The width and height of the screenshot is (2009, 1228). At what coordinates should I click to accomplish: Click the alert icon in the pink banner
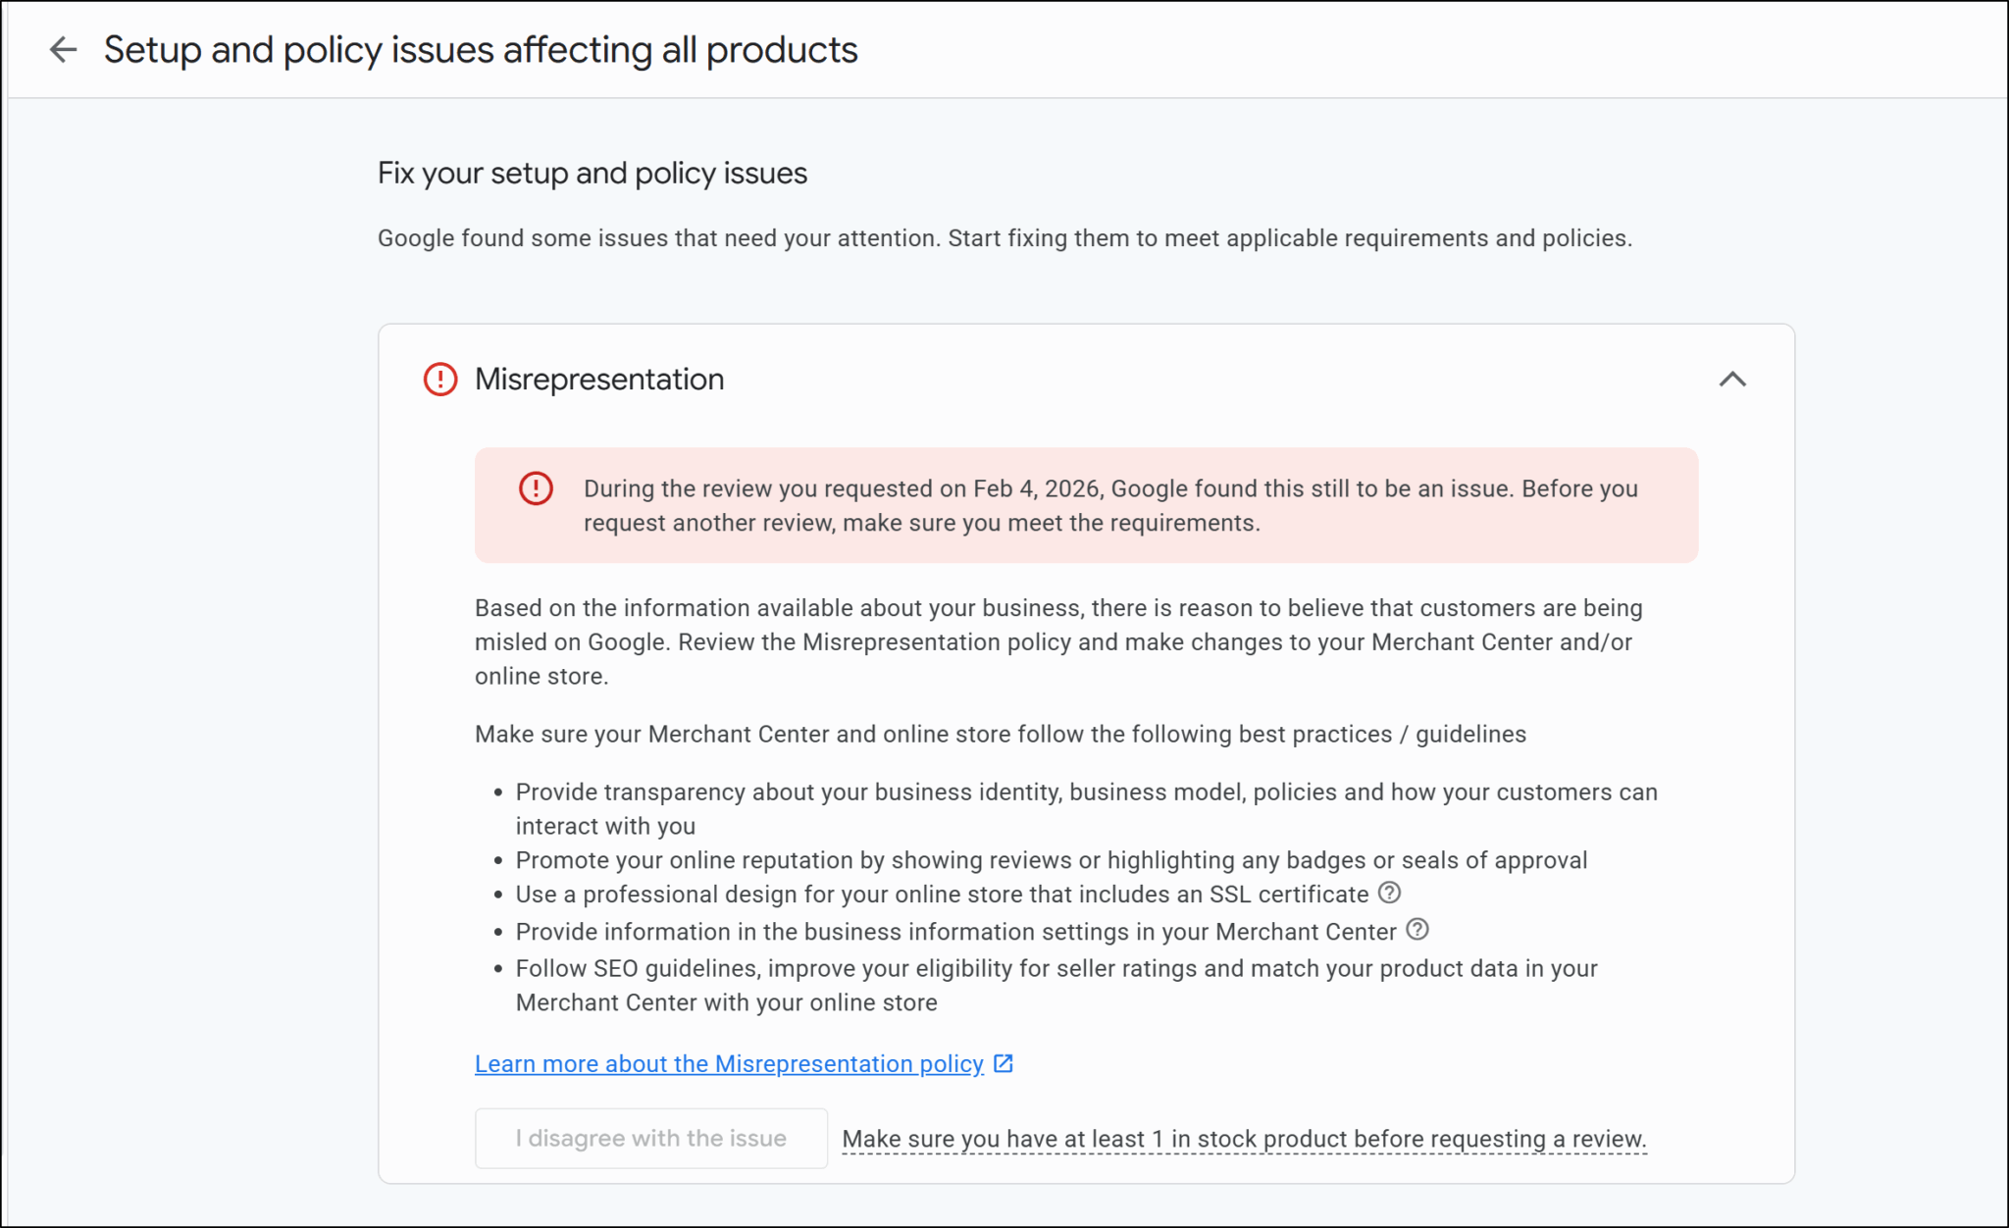536,488
